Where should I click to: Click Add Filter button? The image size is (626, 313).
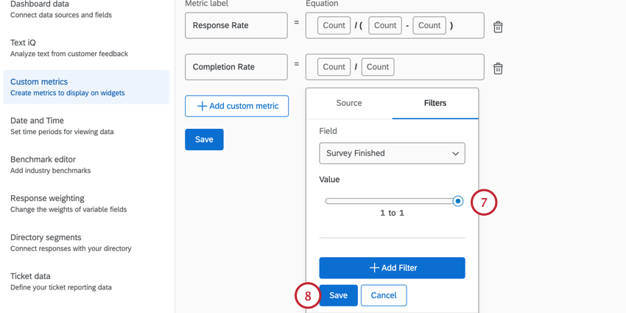click(392, 267)
